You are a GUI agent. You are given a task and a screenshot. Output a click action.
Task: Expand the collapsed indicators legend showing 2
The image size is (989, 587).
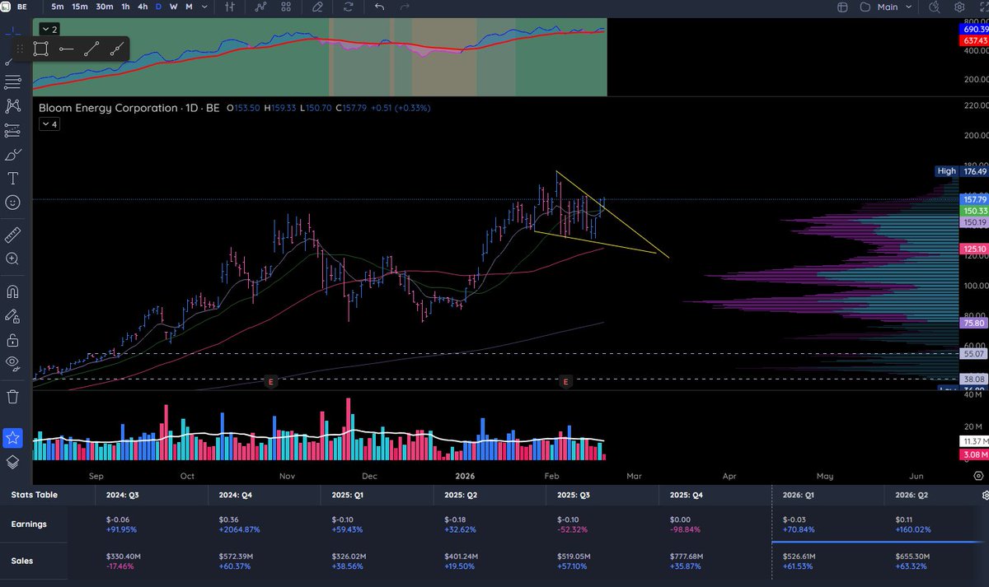pos(49,29)
